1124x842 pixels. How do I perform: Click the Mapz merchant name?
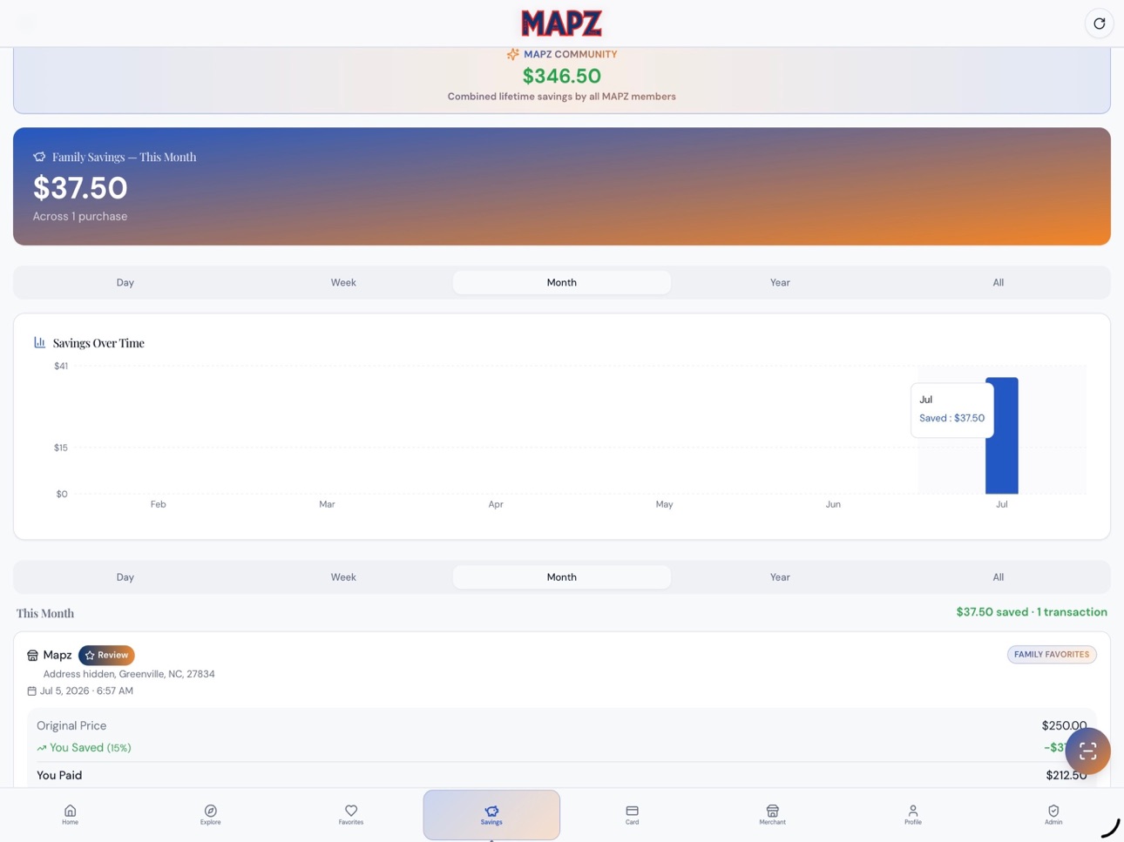[x=58, y=655]
